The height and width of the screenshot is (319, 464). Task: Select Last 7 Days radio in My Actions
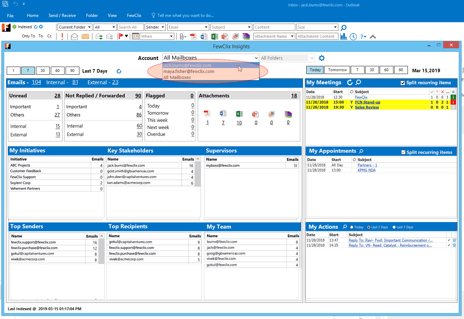click(x=394, y=227)
